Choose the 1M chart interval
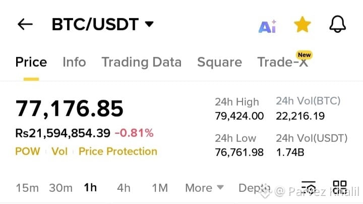This screenshot has height=204, width=363. tap(160, 188)
